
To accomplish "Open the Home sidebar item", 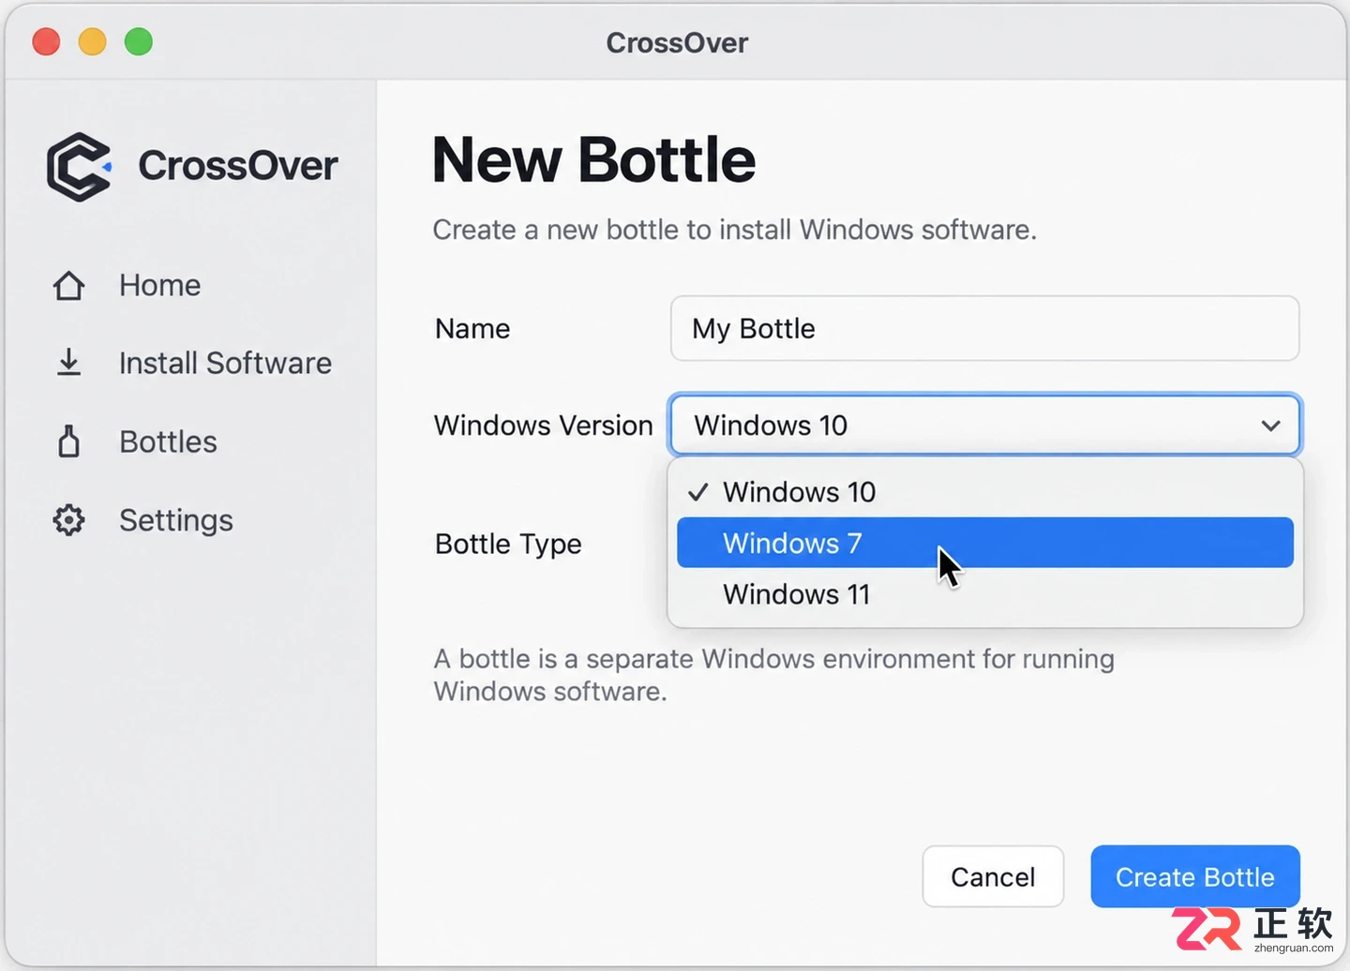I will (159, 285).
